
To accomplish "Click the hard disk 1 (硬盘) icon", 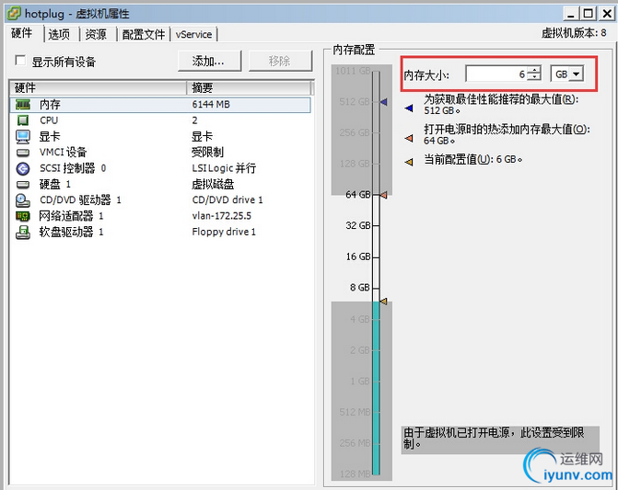I will [23, 184].
